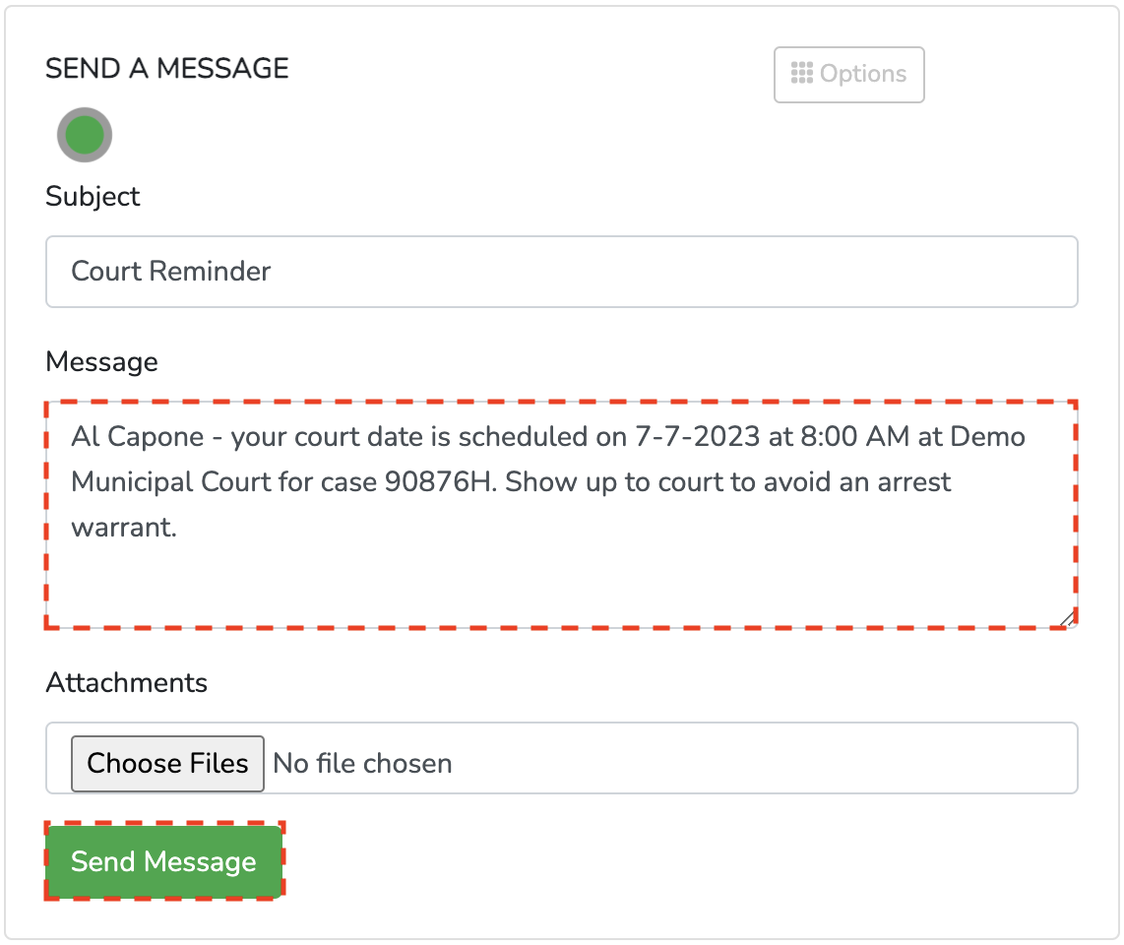Click the green dot below SEND A MESSAGE
Viewport: 1124px width, 945px height.
(x=84, y=134)
